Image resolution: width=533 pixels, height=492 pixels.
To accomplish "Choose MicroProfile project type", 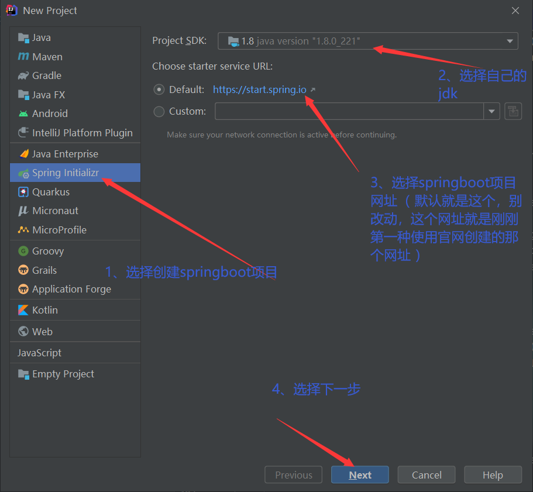I will 75,230.
